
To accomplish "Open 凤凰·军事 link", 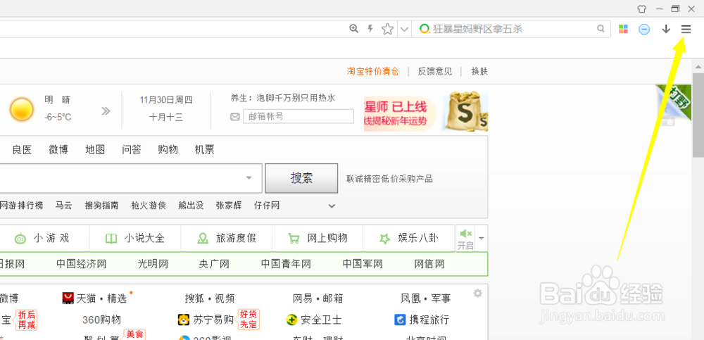I will click(426, 298).
